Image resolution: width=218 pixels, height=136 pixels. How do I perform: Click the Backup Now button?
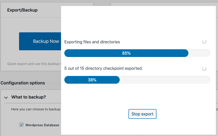coord(40,41)
